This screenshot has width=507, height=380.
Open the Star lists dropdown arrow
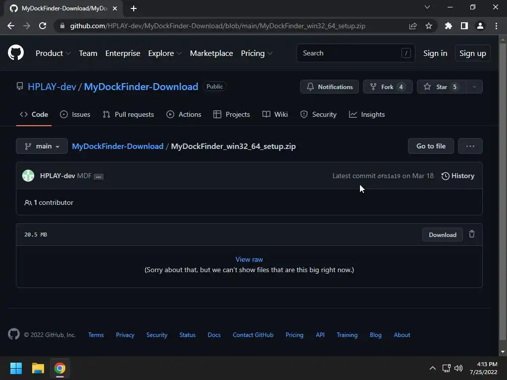point(474,87)
